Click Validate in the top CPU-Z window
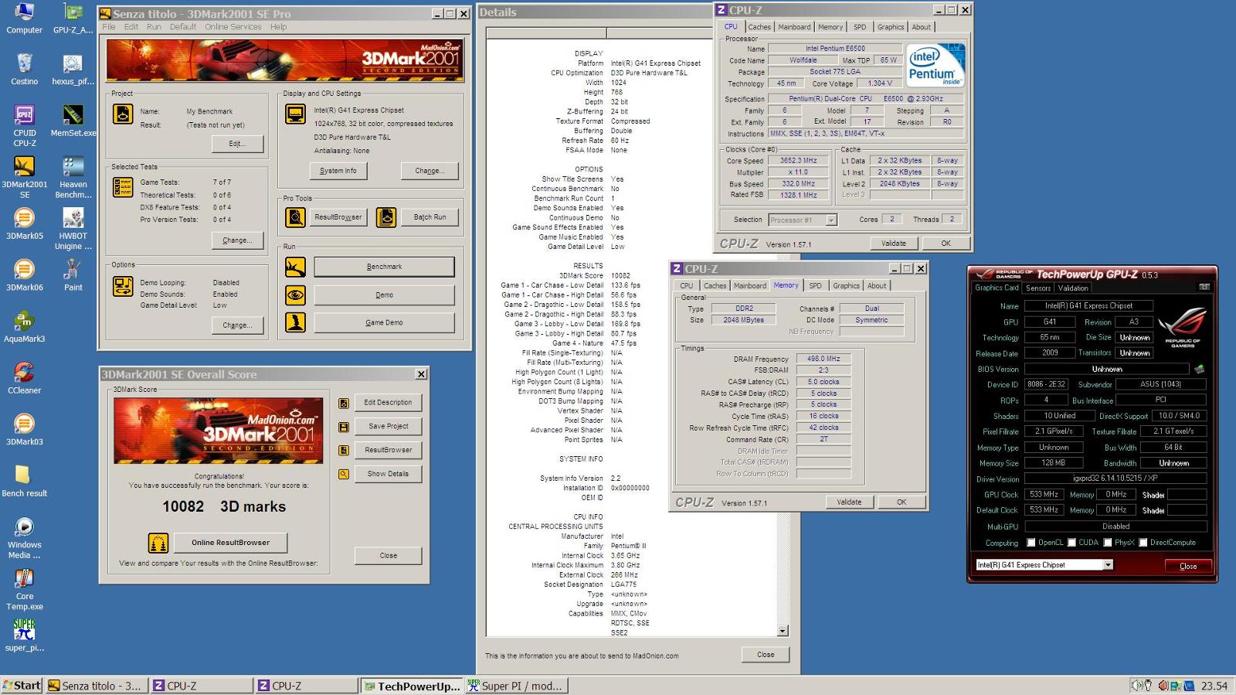1236x695 pixels. (x=893, y=244)
